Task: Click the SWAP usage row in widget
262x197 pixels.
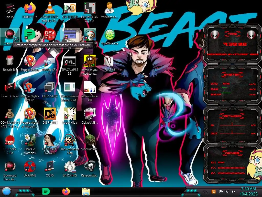Action: 233,94
